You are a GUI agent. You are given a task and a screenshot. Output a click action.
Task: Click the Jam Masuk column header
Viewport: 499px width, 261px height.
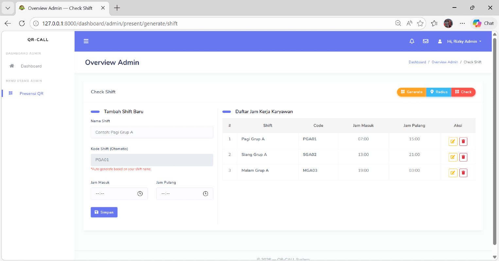[x=363, y=126]
